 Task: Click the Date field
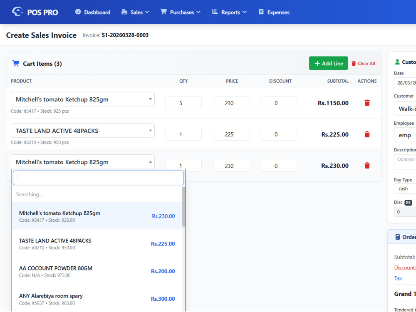pyautogui.click(x=405, y=83)
